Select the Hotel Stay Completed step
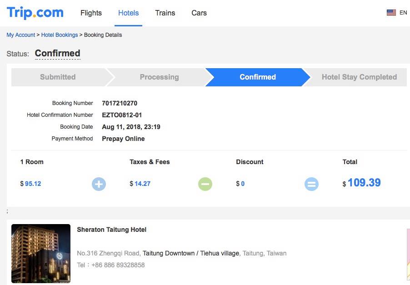This screenshot has height=285, width=410. [x=359, y=77]
